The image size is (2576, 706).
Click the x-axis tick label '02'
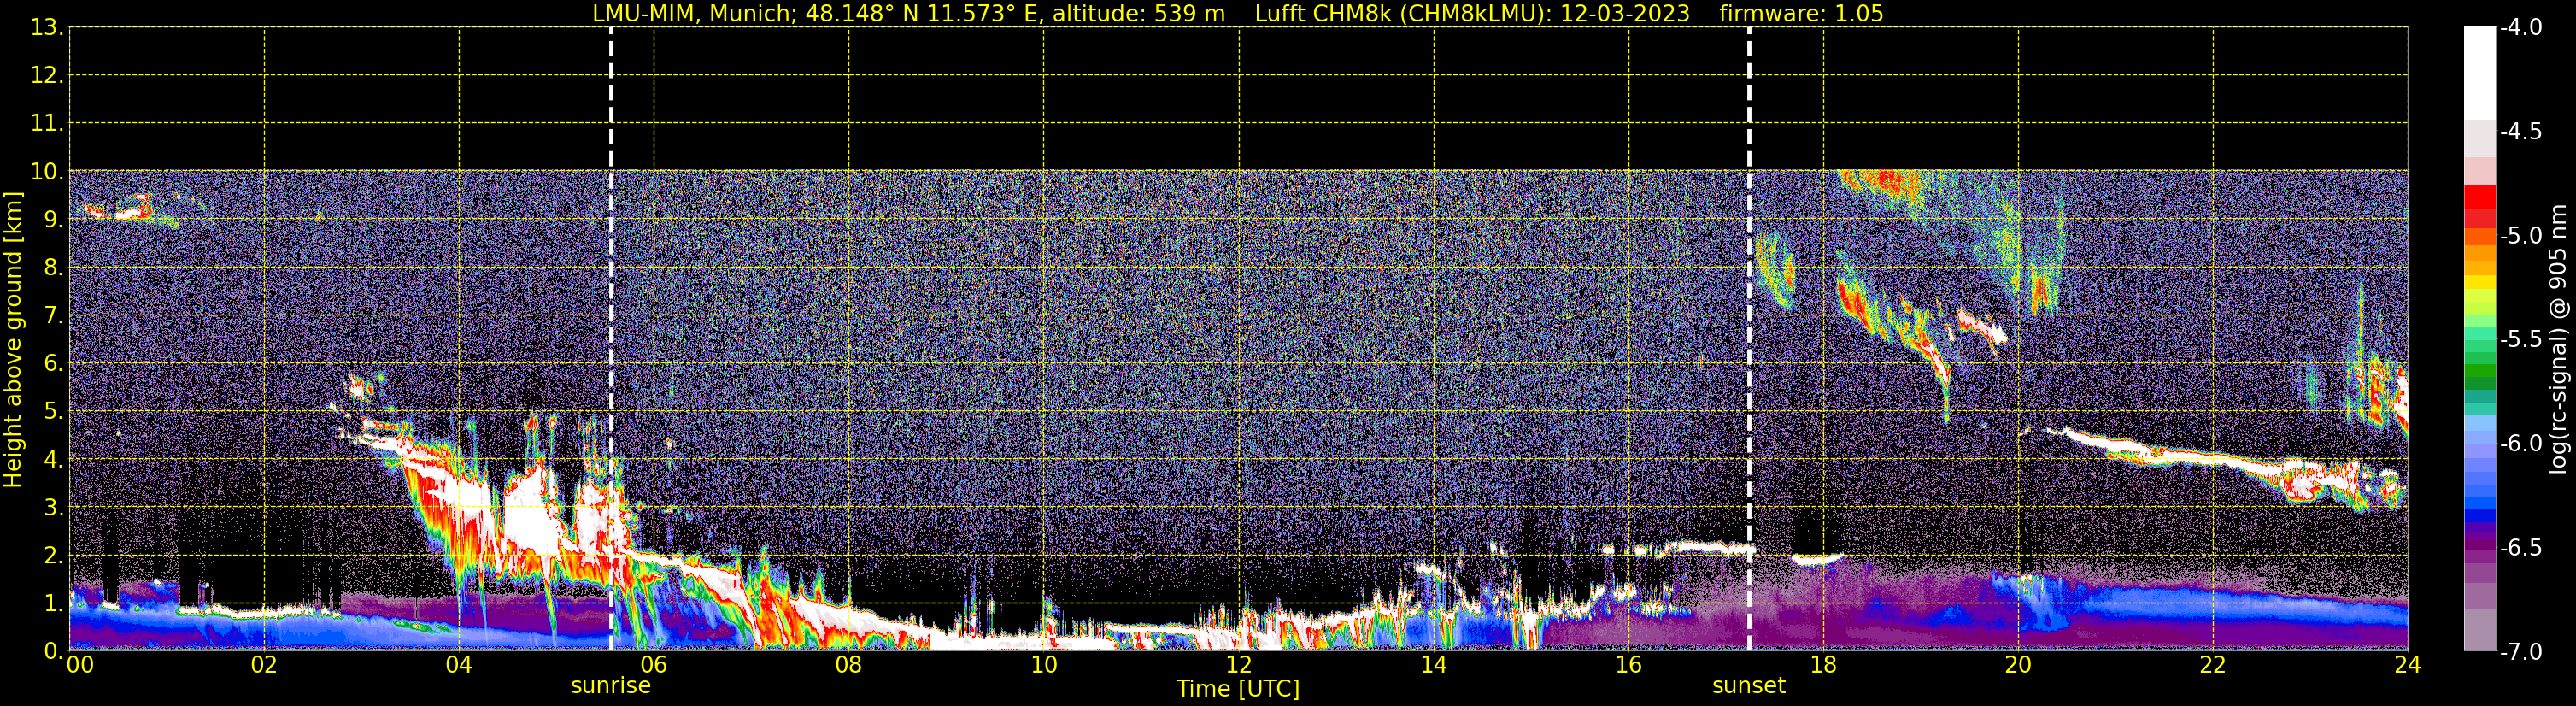[x=264, y=666]
